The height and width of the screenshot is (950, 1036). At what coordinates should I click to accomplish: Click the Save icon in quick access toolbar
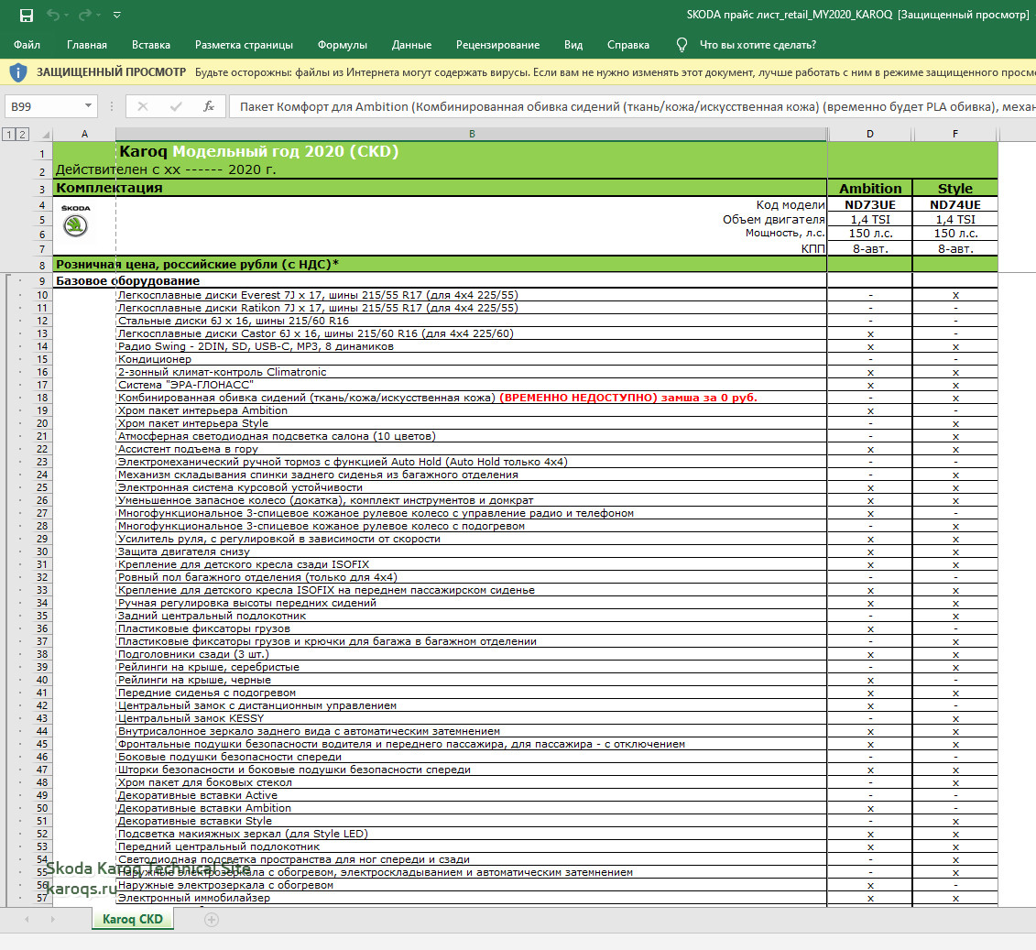[x=27, y=16]
